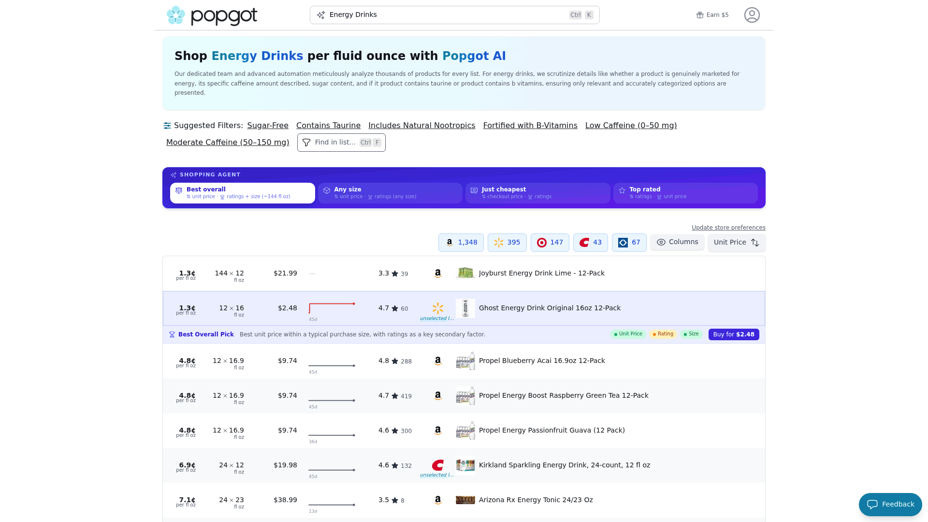Focus the Energy Drinks search field
Image resolution: width=928 pixels, height=522 pixels.
click(454, 15)
